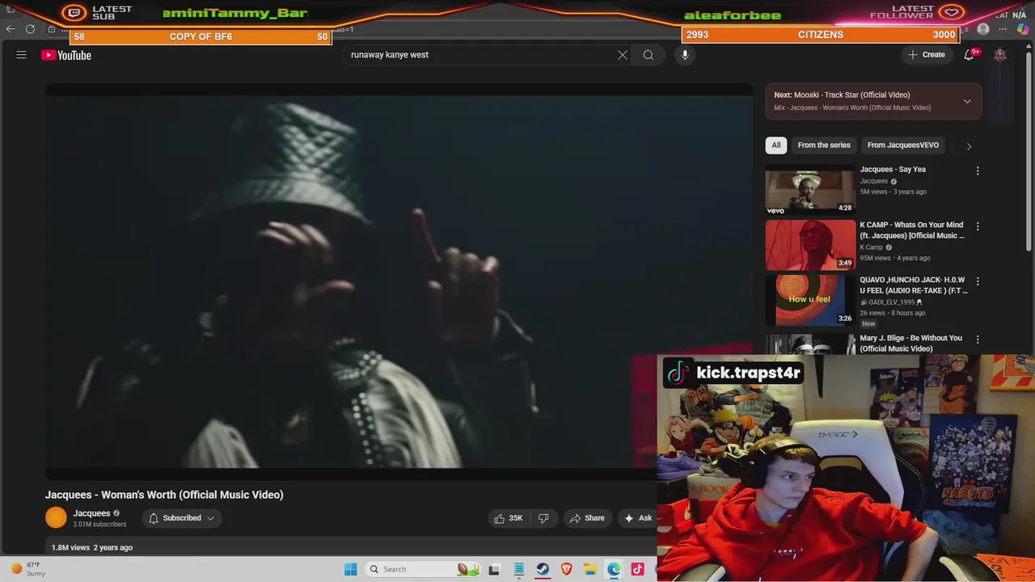
Task: Open Mary J. Blige - Be Without You title
Action: [910, 344]
